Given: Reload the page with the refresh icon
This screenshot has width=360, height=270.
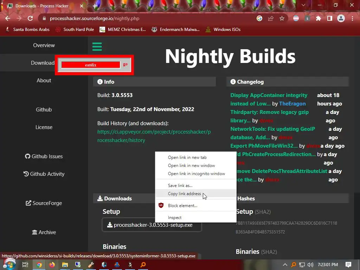Looking at the screenshot, I should click(30, 18).
